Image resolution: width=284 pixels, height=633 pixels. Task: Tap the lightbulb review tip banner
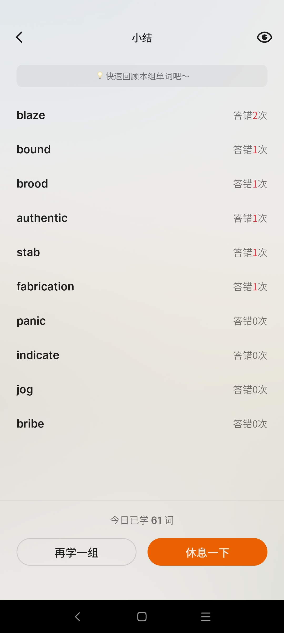[142, 76]
